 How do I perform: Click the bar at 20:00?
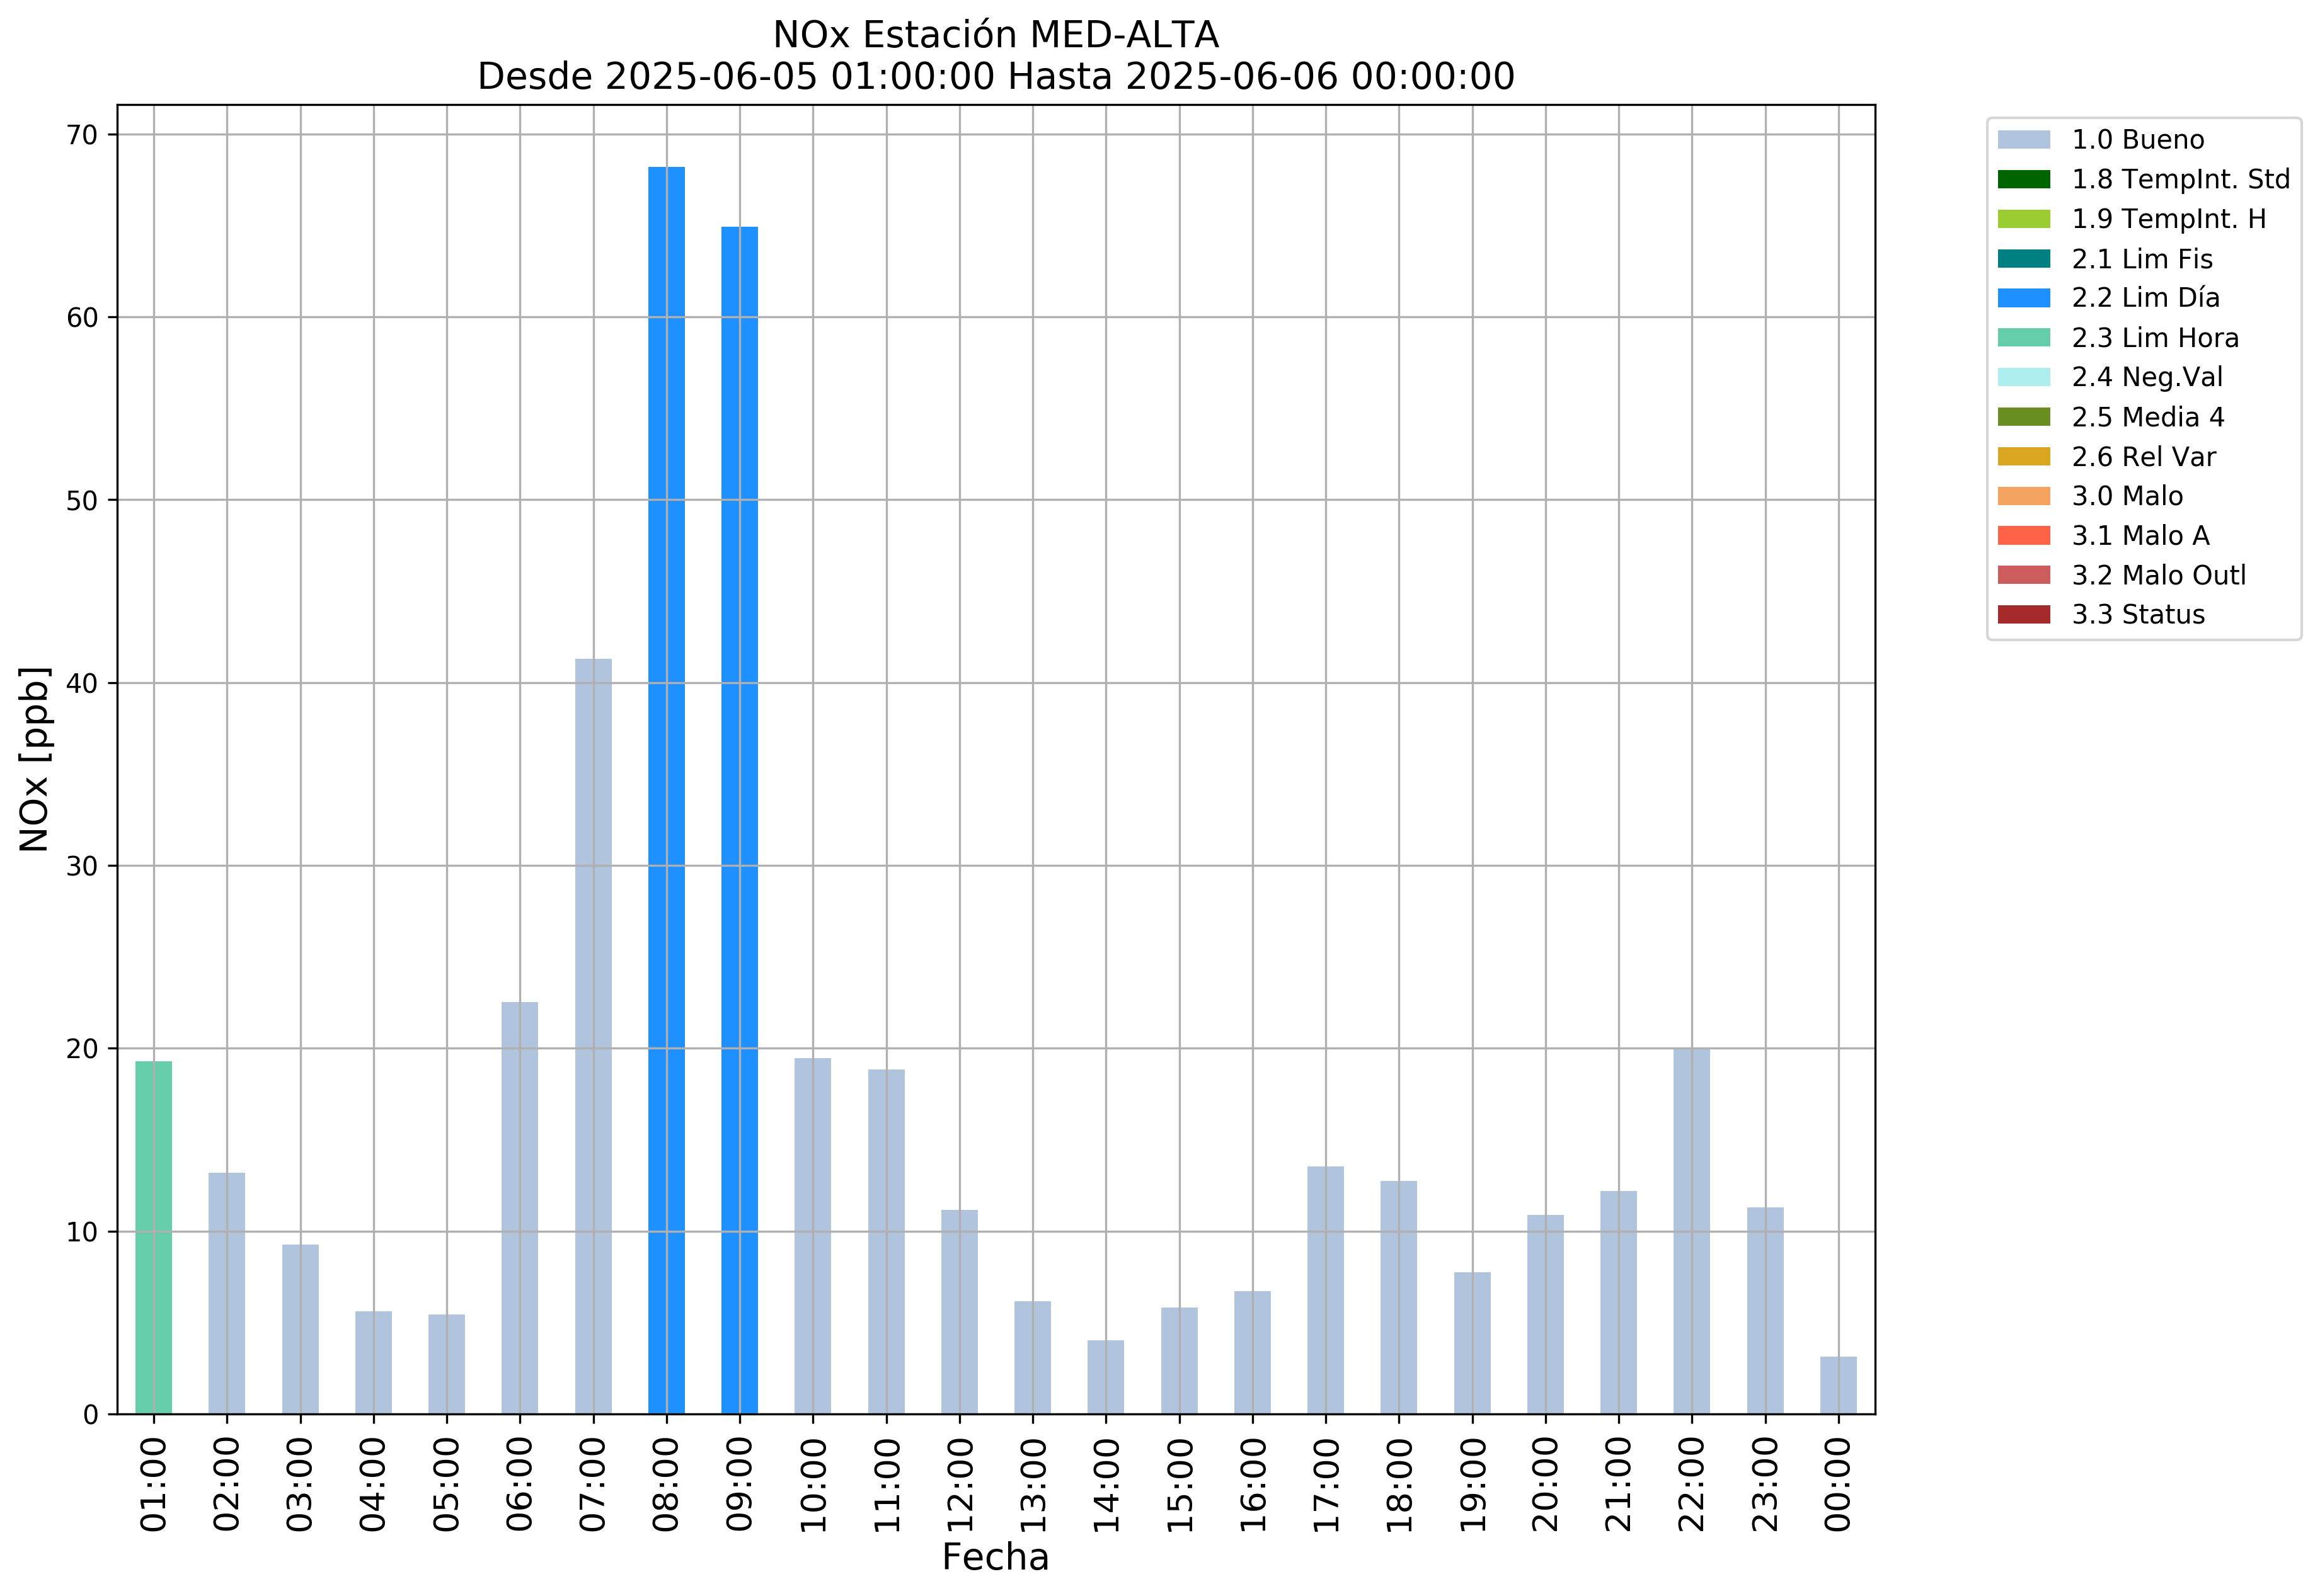1546,1315
